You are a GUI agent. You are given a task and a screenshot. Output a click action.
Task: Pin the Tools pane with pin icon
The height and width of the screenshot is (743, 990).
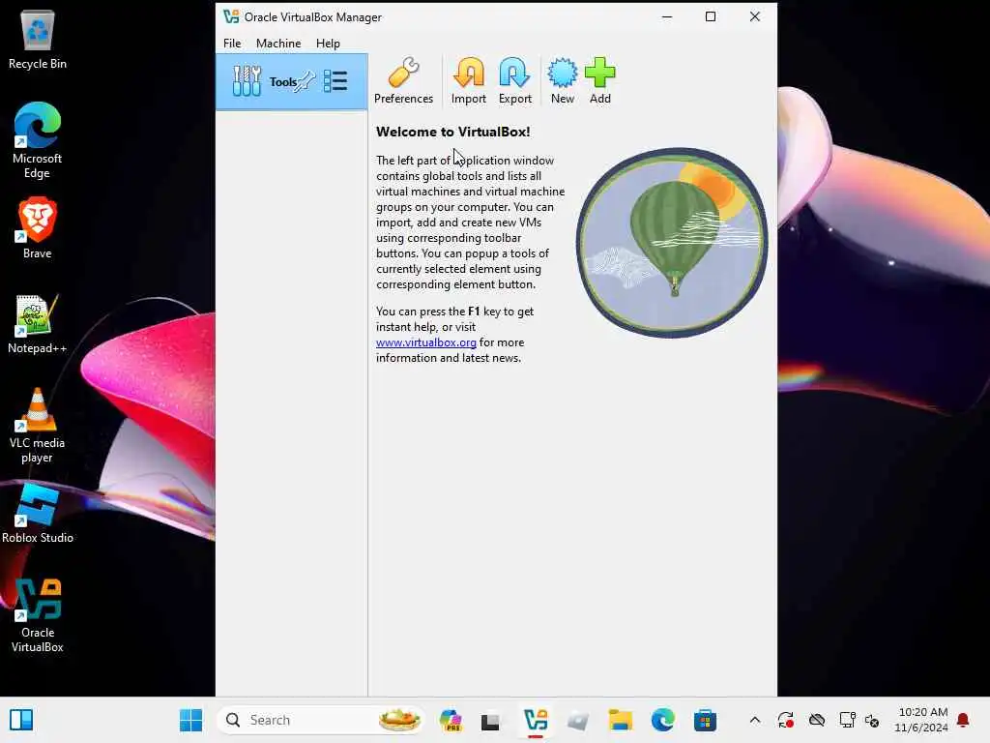tap(306, 81)
